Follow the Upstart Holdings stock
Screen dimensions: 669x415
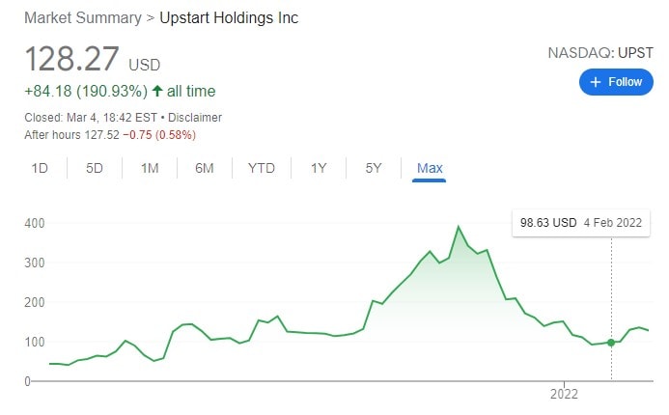(x=615, y=82)
